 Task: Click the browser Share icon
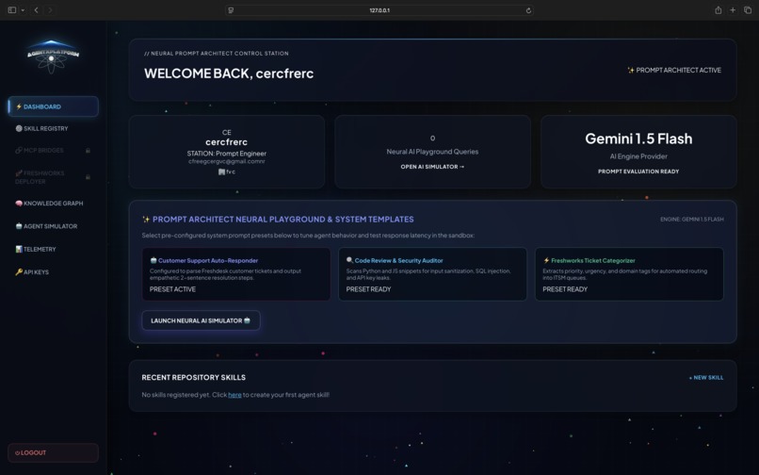[719, 10]
